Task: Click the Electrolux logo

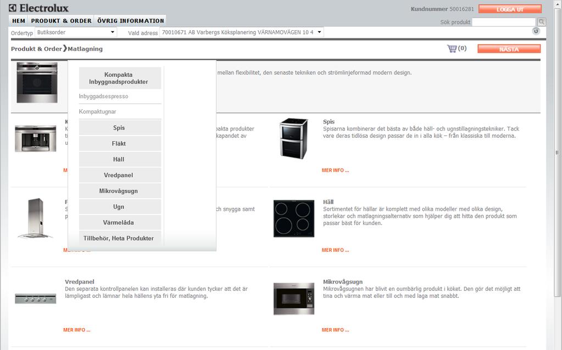Action: (x=38, y=8)
